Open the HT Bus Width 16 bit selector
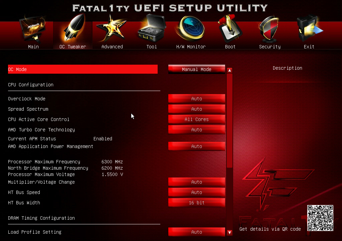The image size is (342, 241). point(196,202)
